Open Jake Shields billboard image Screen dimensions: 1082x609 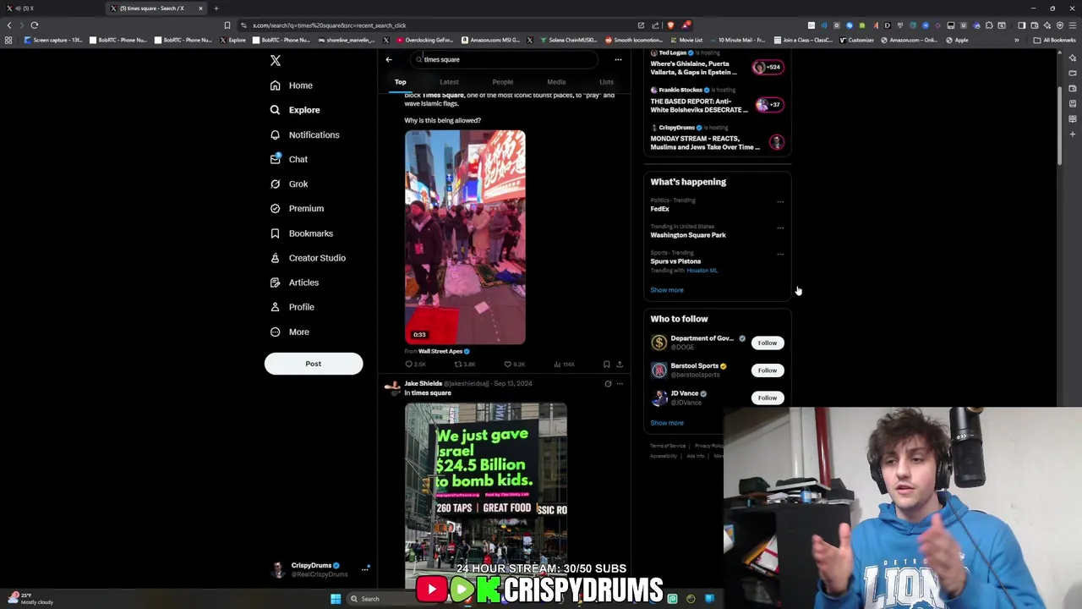click(x=486, y=495)
